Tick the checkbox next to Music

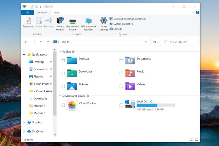pos(121,74)
